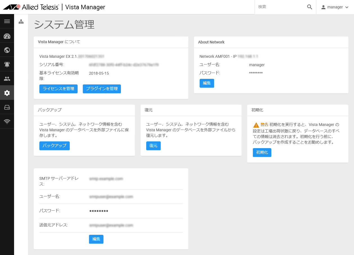
Task: Click the シリアル番号 label
Action: pos(52,65)
